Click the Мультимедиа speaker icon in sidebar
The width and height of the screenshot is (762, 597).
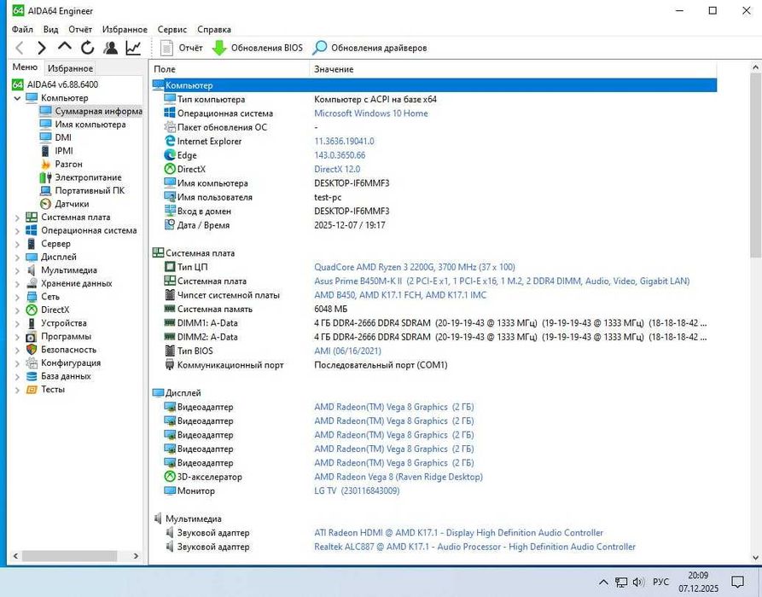(32, 270)
